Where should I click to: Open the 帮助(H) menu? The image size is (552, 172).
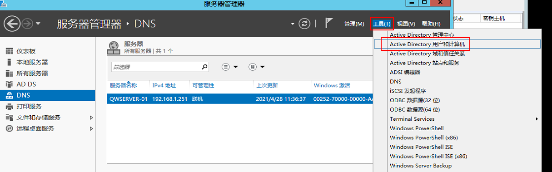(x=431, y=24)
